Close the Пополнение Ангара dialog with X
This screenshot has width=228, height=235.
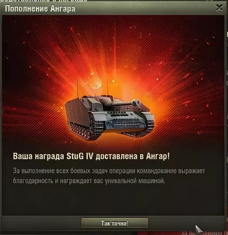click(x=219, y=8)
